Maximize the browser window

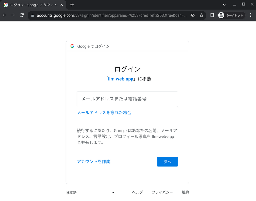(x=244, y=4)
